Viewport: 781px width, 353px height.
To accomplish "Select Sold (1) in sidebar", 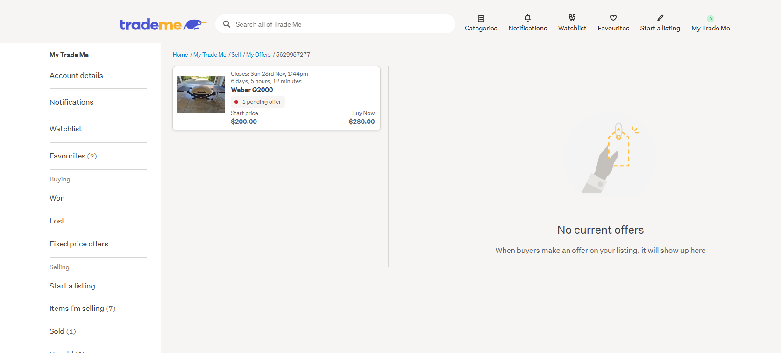I will tap(63, 331).
